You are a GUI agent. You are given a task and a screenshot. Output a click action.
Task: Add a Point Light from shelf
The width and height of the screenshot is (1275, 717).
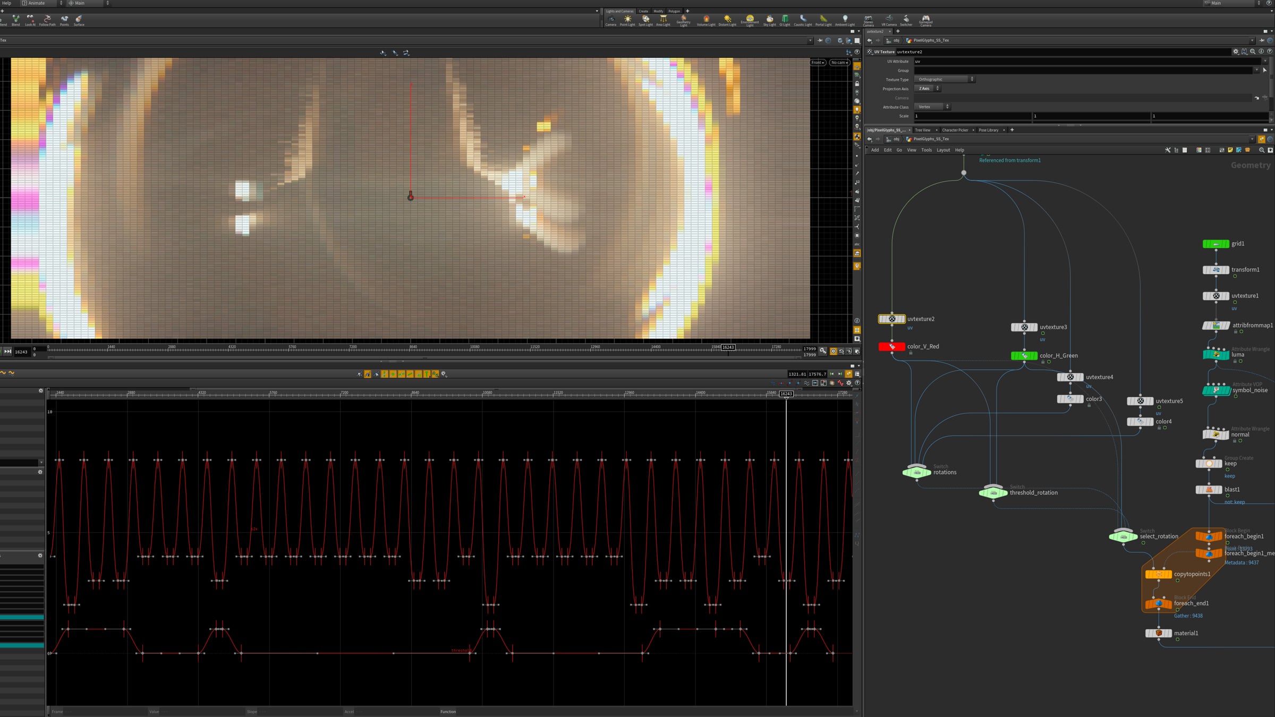tap(627, 20)
